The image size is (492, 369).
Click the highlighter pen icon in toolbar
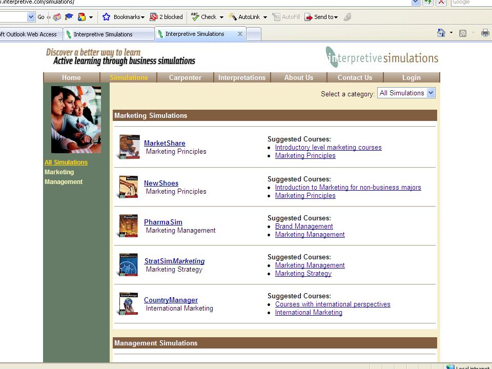(347, 17)
